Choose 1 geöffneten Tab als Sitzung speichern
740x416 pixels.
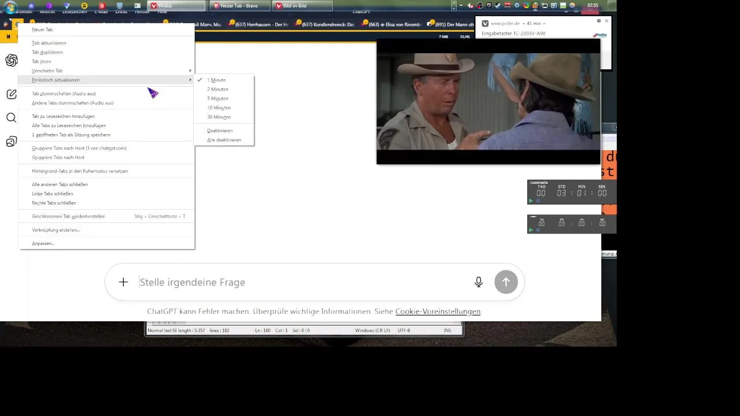[x=107, y=135]
